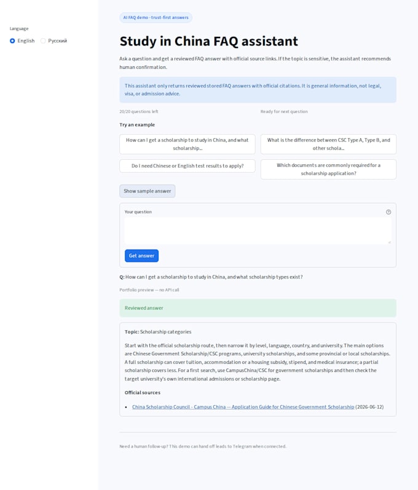Click the Get answer button
Screen dimensions: 418x490
click(141, 256)
